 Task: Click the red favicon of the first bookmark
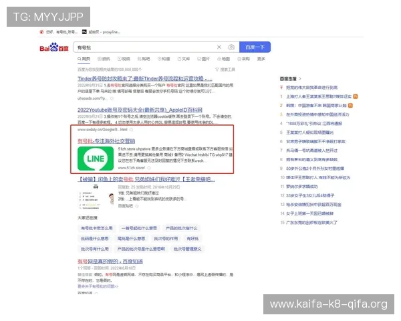pos(41,32)
